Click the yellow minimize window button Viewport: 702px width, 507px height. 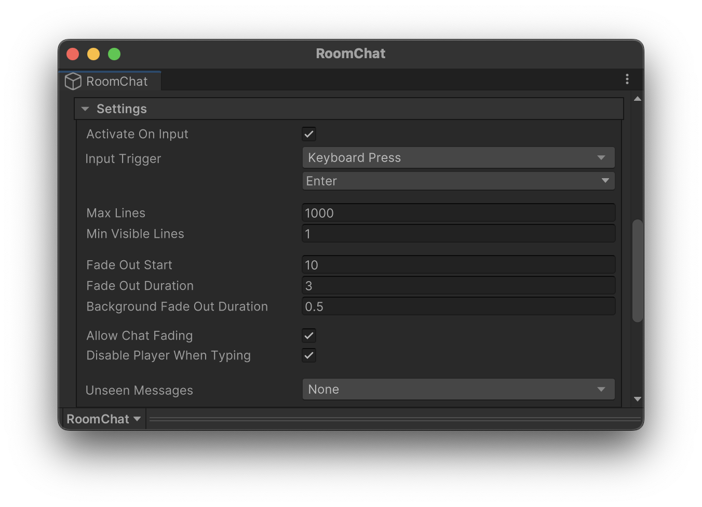93,54
